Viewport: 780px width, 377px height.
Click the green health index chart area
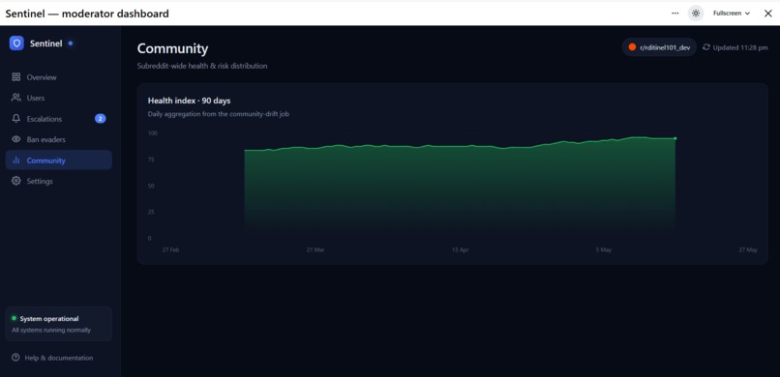coord(460,187)
